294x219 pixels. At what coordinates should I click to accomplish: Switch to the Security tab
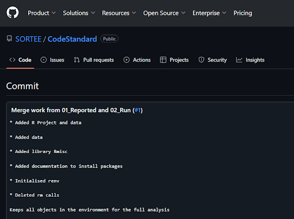[x=212, y=60]
